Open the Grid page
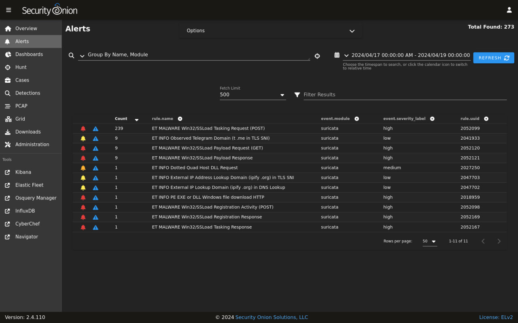 31,119
